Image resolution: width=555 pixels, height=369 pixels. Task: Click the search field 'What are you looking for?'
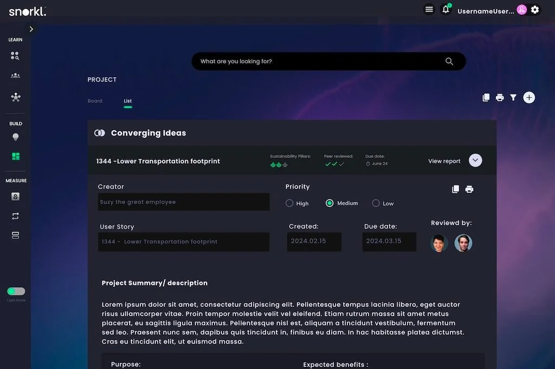(x=328, y=61)
